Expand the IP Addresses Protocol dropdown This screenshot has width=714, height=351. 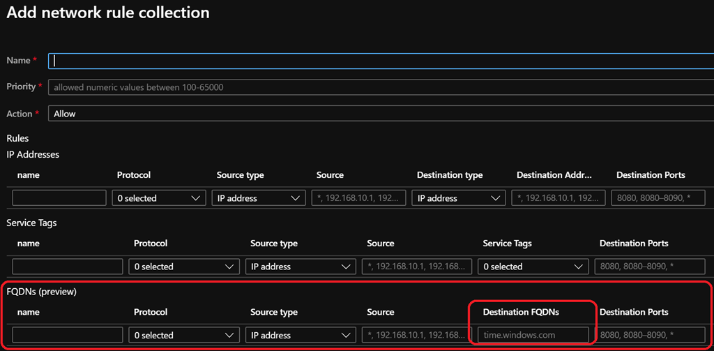(159, 198)
